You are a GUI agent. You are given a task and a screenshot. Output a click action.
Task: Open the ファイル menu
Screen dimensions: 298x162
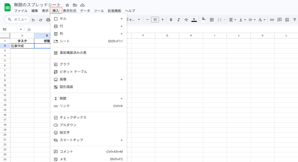pyautogui.click(x=21, y=11)
